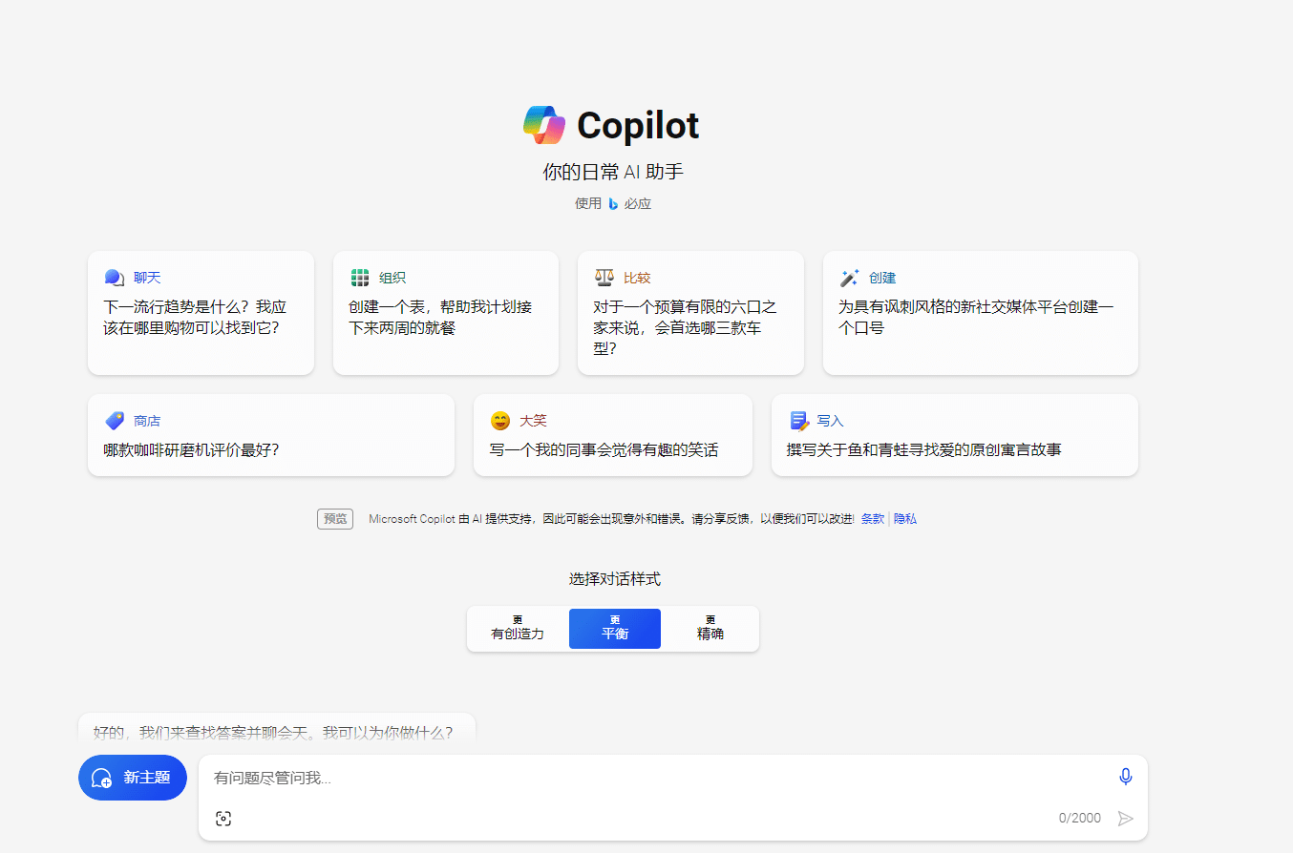
Task: Click the balance scale icon on 比较 card
Action: pos(604,278)
